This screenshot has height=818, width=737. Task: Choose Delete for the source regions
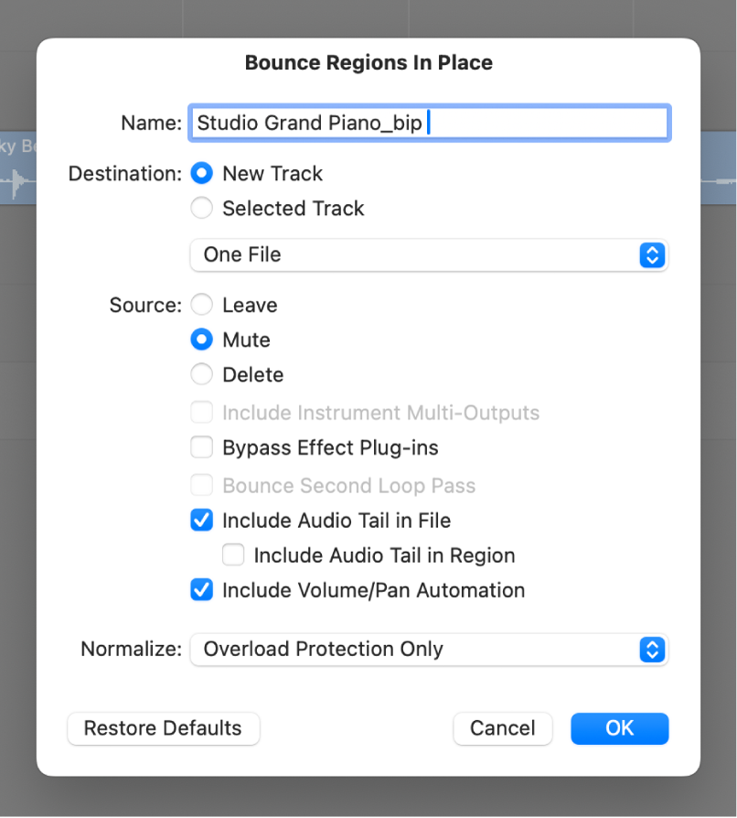tap(201, 374)
